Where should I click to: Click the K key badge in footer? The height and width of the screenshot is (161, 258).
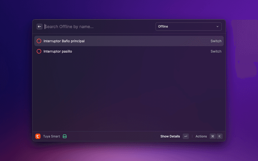[220, 136]
